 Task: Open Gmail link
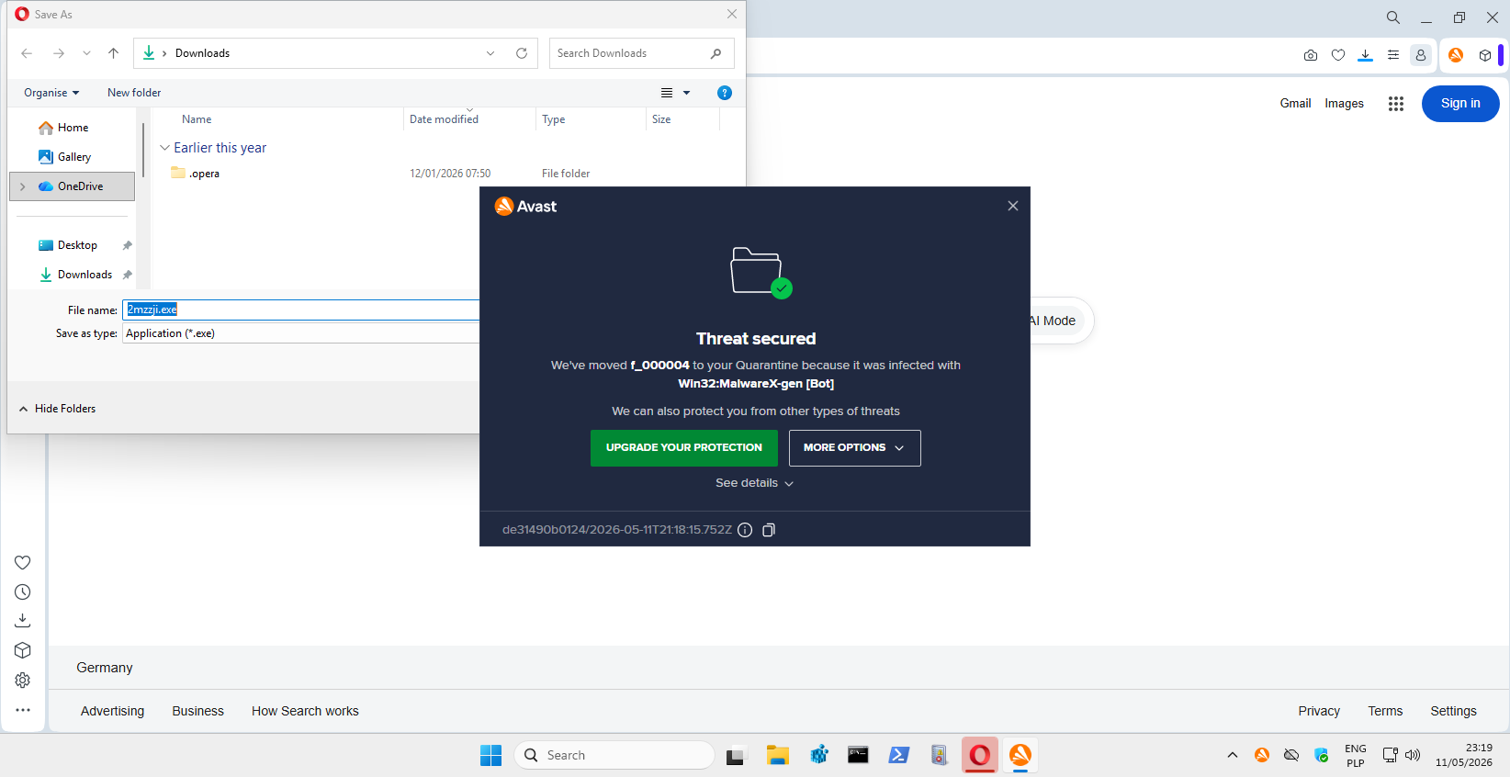1295,104
